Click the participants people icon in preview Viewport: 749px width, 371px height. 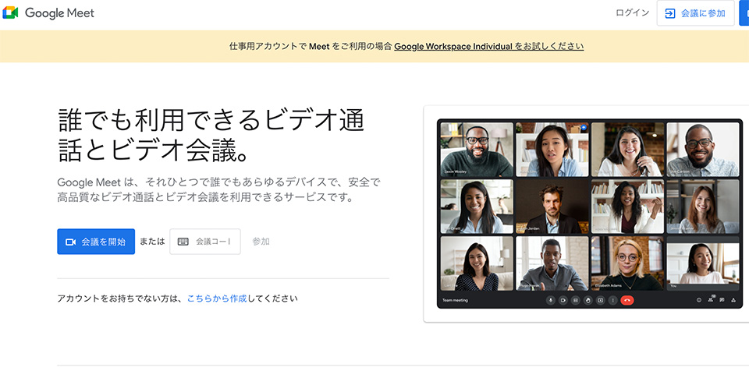710,300
